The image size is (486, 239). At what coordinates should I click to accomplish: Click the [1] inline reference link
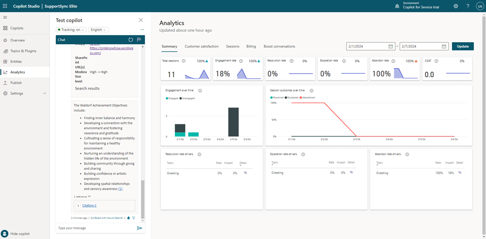pyautogui.click(x=120, y=189)
